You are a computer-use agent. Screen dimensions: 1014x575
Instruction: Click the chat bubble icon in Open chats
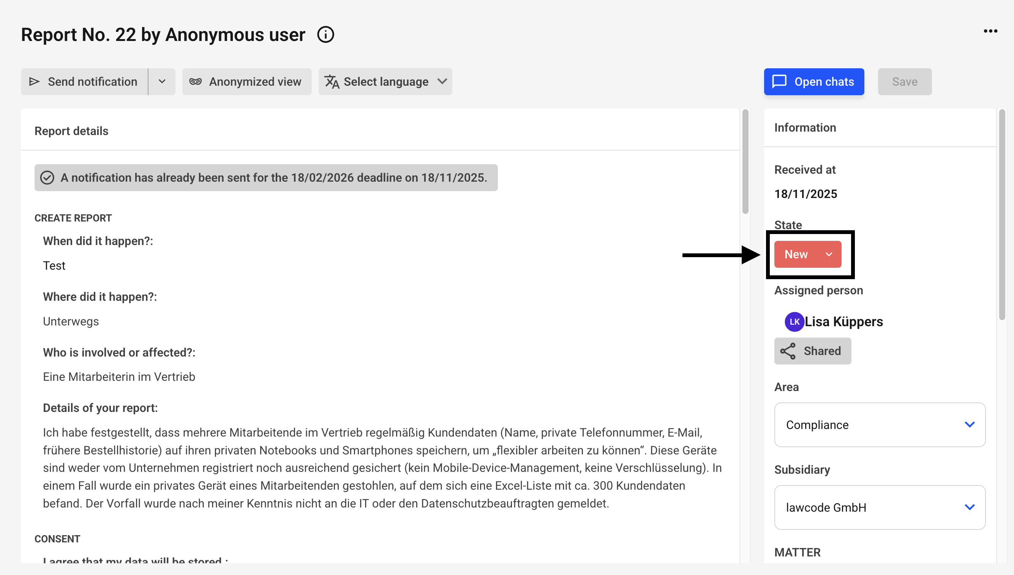(x=779, y=82)
